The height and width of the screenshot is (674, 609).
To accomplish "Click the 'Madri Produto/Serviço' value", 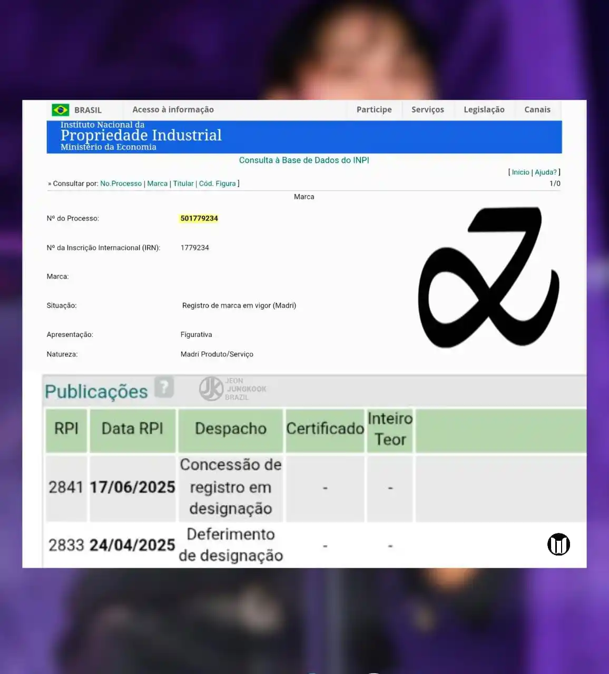I will (x=217, y=354).
